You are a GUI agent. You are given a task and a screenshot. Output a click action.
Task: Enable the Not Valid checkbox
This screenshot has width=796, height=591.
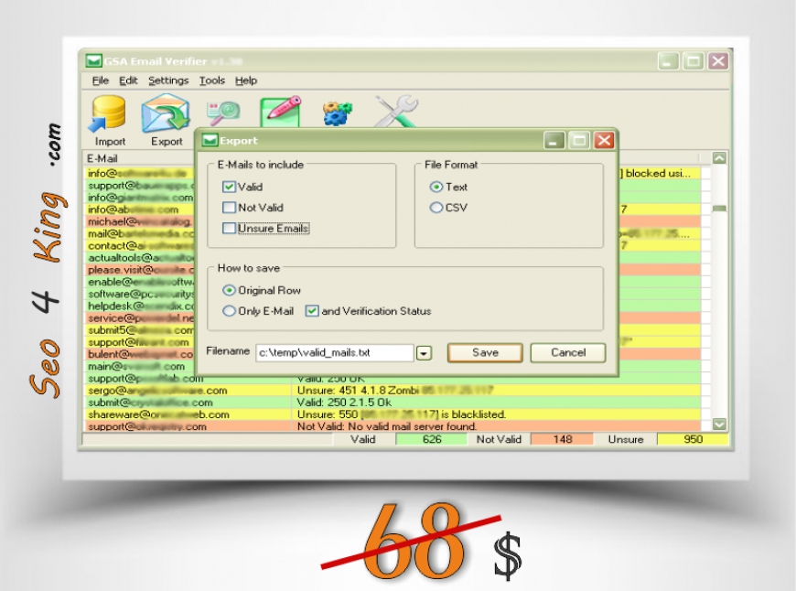point(229,208)
